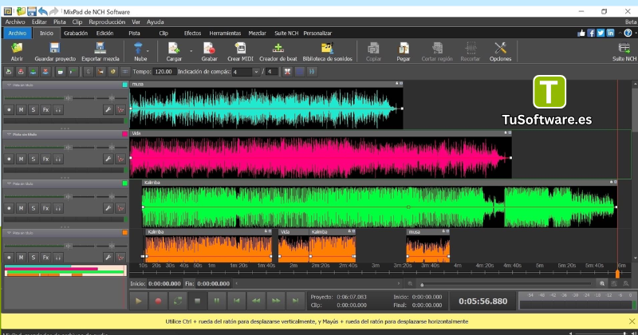Open the Cargar dropdown arrow
The height and width of the screenshot is (335, 638).
click(x=191, y=51)
